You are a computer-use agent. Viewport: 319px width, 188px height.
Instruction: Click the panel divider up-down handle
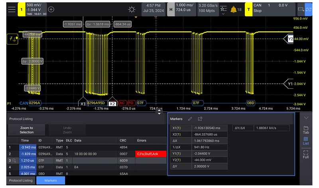(x=159, y=111)
